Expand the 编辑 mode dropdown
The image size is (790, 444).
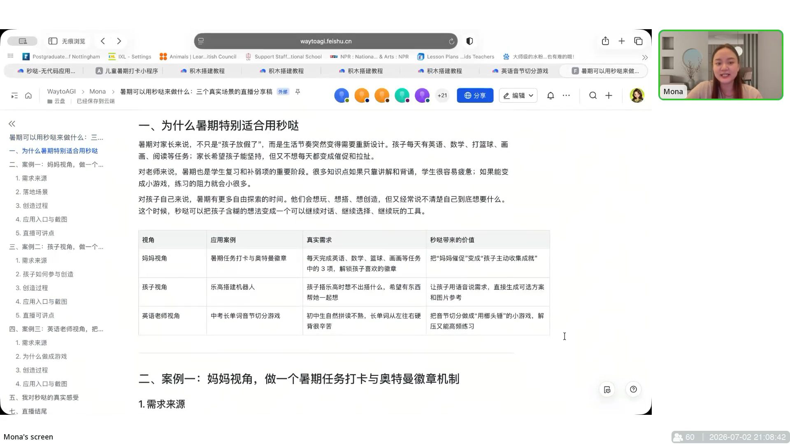[531, 95]
